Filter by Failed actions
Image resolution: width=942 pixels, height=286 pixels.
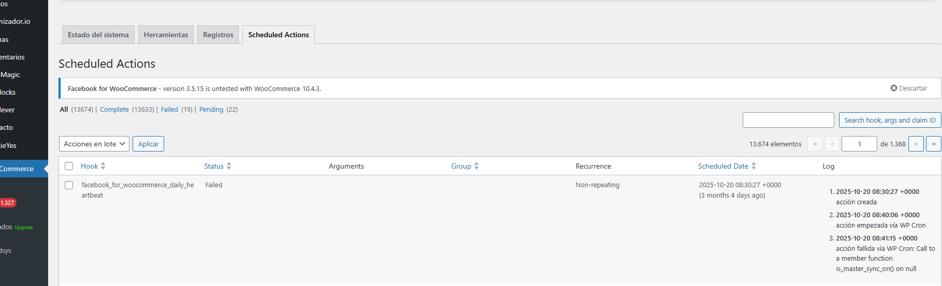(x=169, y=110)
